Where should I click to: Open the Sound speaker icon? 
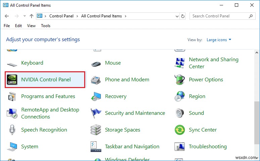coord(179,113)
